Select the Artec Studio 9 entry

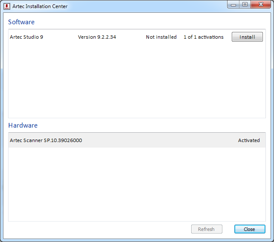click(x=137, y=37)
